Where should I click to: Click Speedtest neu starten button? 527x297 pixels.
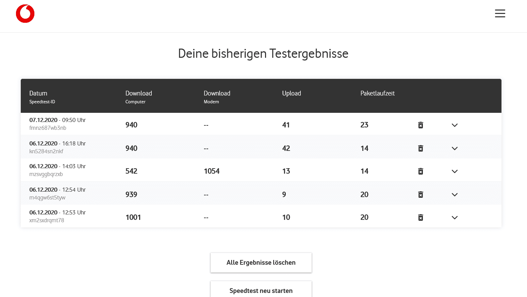click(x=261, y=289)
